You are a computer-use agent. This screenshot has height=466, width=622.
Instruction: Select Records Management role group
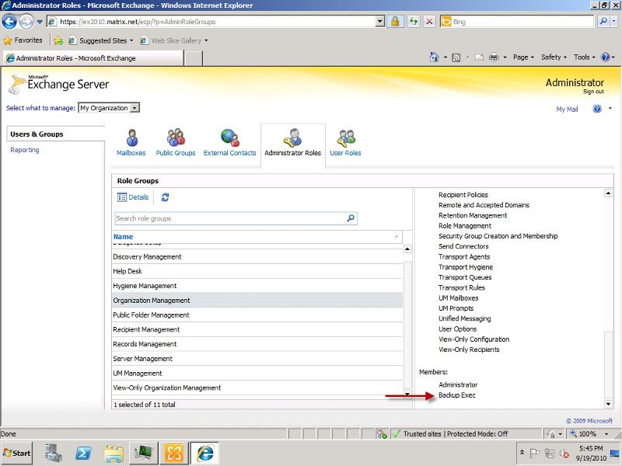(x=257, y=344)
